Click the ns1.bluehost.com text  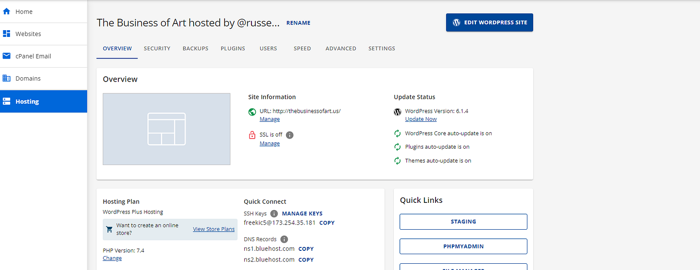pyautogui.click(x=269, y=248)
